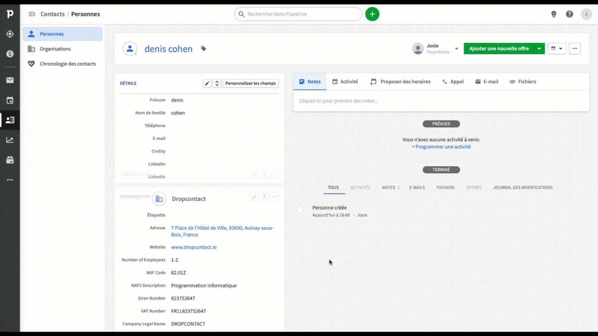Image resolution: width=598 pixels, height=336 pixels.
Task: Collapse the navigation menu toggle icon
Action: coord(32,14)
